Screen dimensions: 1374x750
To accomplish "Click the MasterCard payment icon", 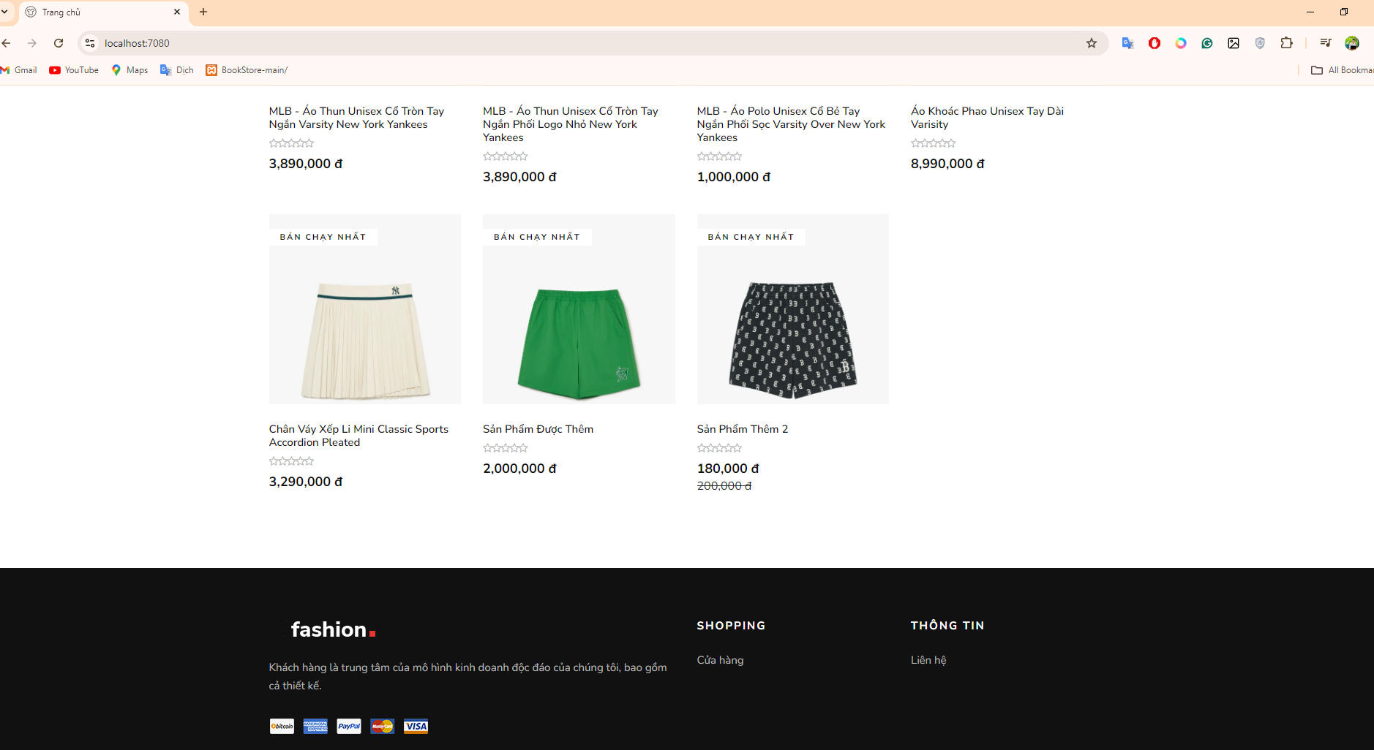I will (382, 726).
